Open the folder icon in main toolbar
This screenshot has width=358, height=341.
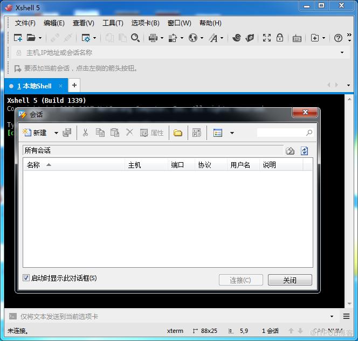(x=31, y=38)
